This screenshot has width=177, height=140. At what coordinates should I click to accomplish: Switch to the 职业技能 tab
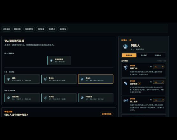click(x=129, y=55)
